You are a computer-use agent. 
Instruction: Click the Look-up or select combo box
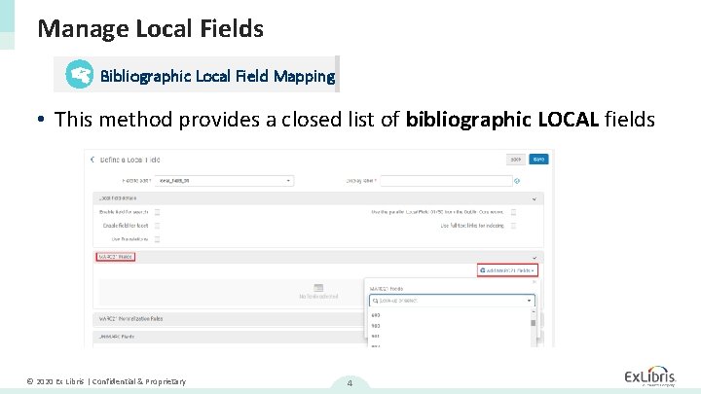click(452, 301)
